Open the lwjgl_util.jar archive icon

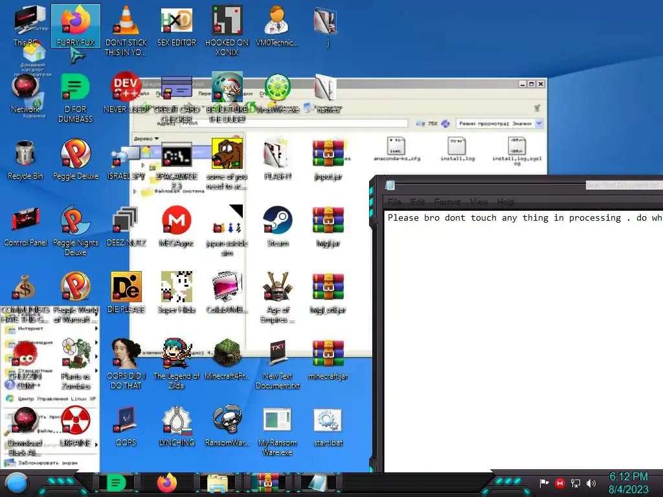tap(328, 293)
